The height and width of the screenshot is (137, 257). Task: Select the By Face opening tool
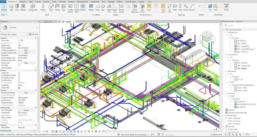pos(170,9)
